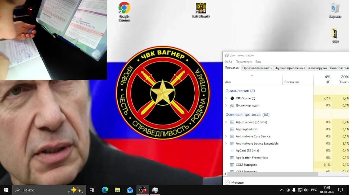
Task: Select the Фоновые процессы (63) group header
Action: pos(248,115)
